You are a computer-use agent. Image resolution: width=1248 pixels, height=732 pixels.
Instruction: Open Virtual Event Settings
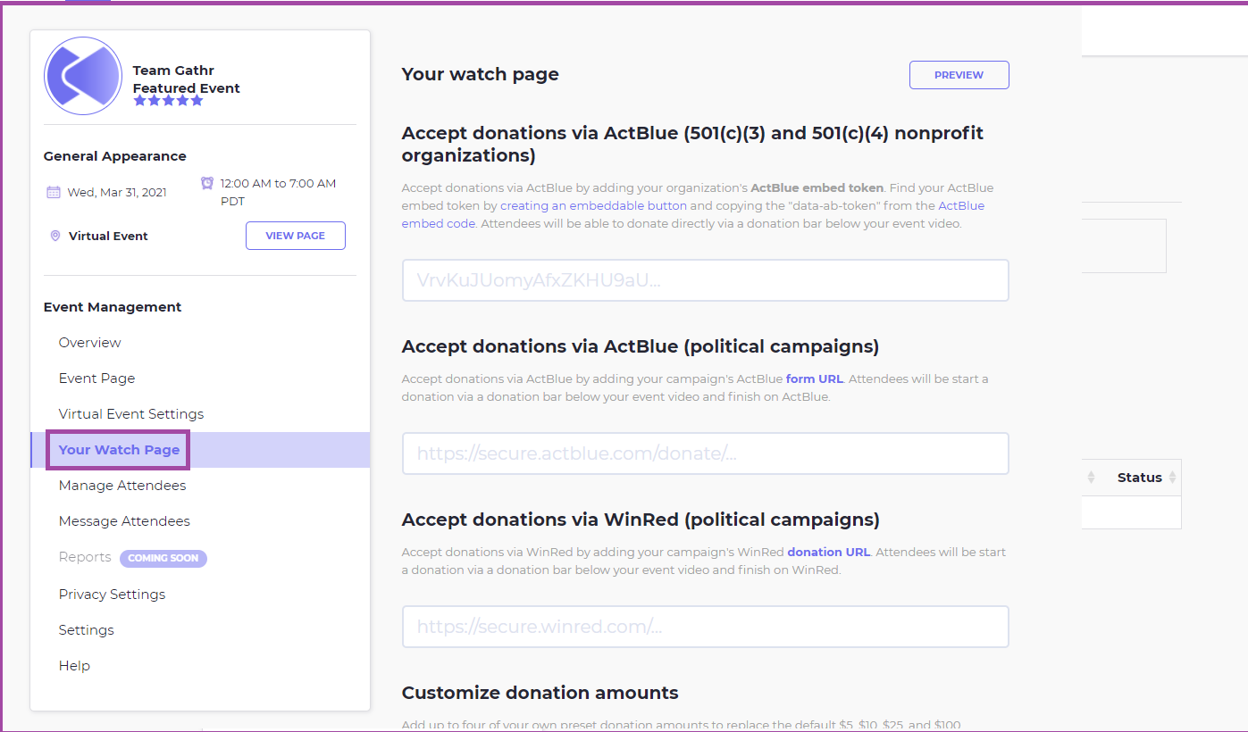[131, 414]
